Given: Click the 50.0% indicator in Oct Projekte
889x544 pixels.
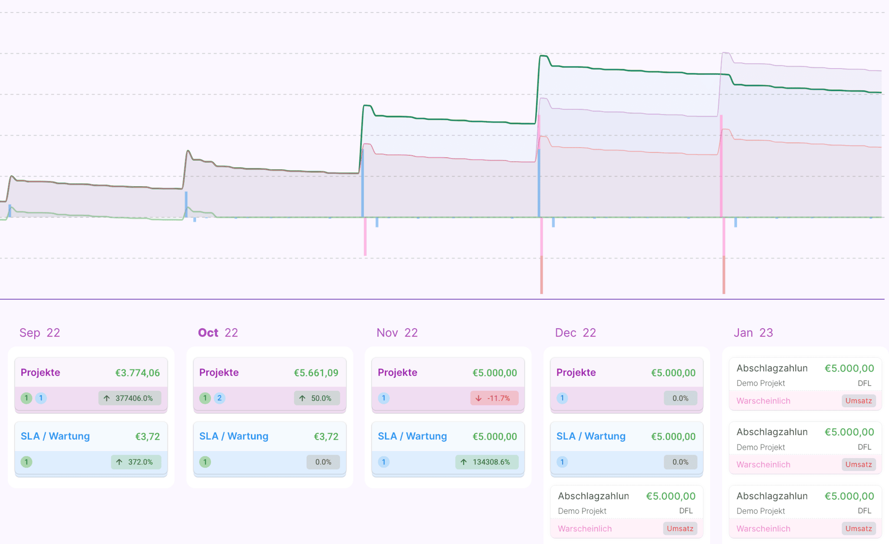Looking at the screenshot, I should 316,398.
